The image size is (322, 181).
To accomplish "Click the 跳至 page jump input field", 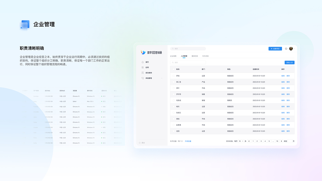I will (x=290, y=141).
